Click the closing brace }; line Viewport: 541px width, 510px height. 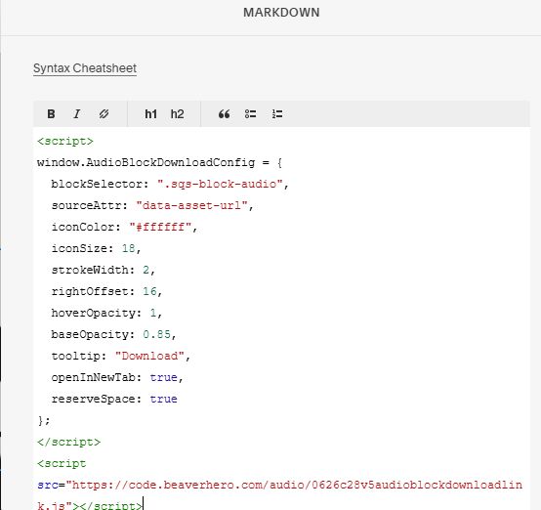click(x=44, y=420)
